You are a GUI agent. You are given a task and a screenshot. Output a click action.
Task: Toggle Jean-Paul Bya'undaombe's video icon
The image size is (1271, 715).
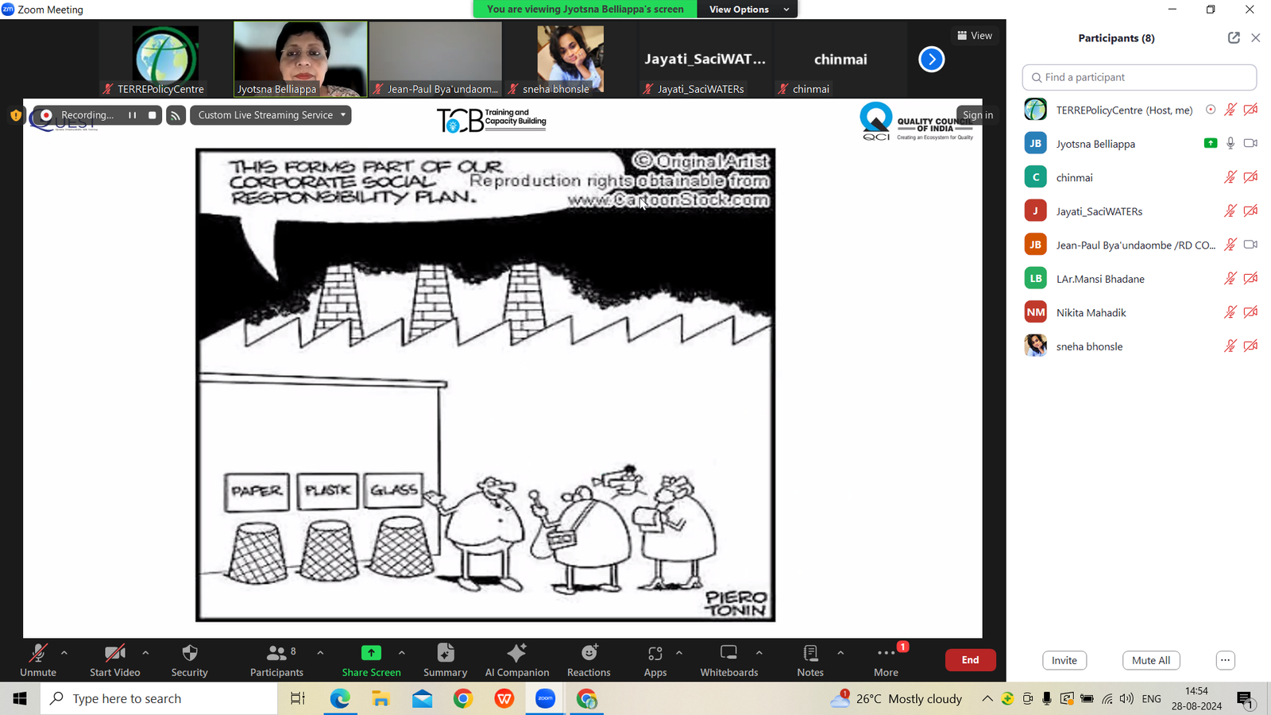(1250, 245)
